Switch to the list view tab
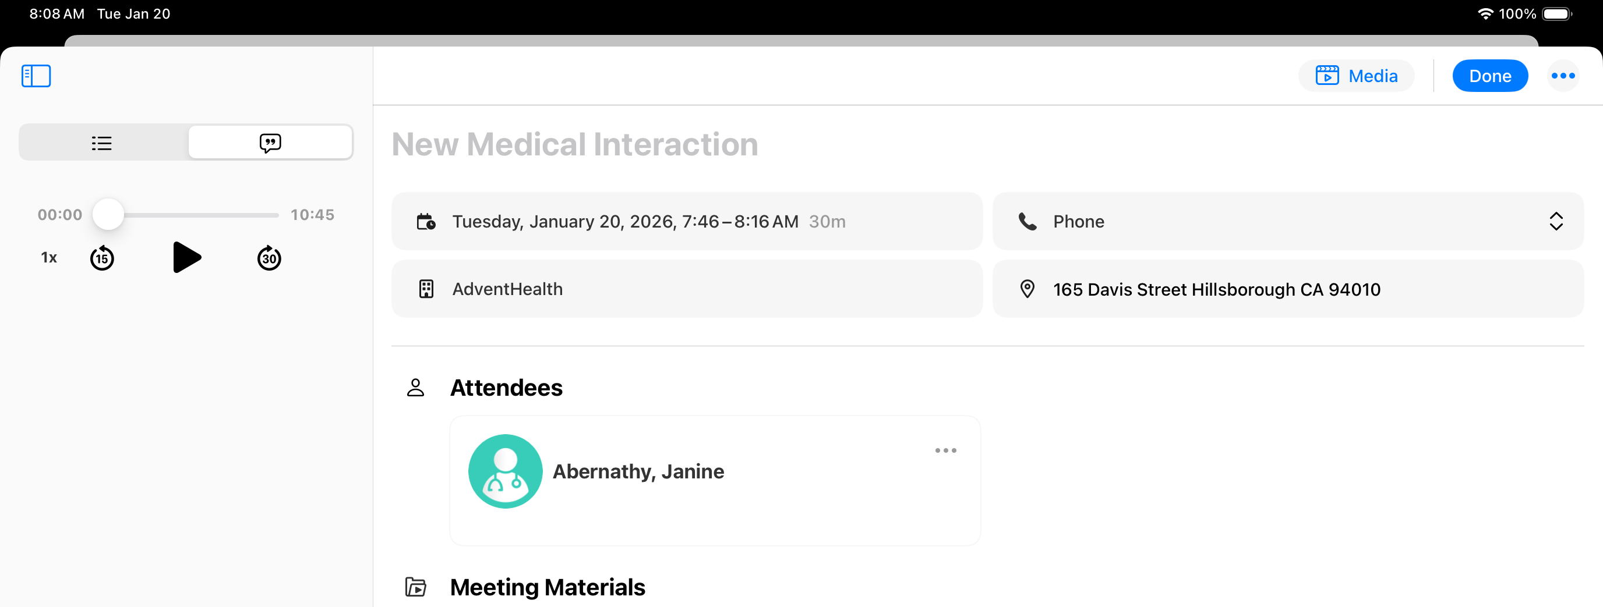 click(x=102, y=143)
